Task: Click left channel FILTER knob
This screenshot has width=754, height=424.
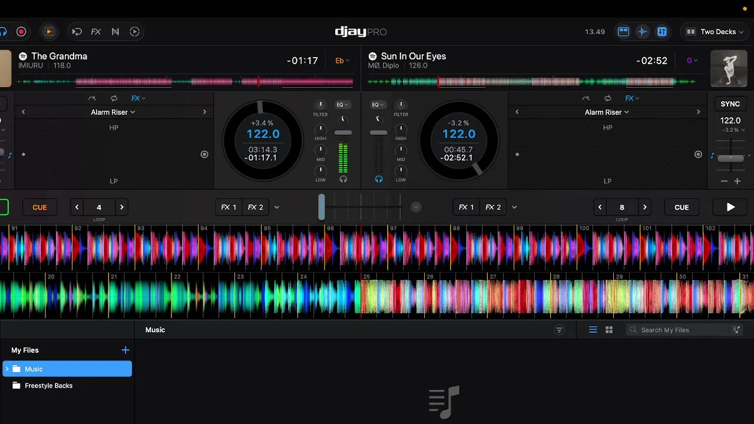Action: point(320,106)
